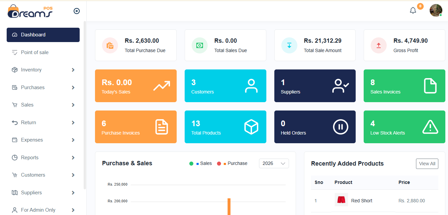The image size is (448, 215).
Task: Expand the Reports menu chevron
Action: tap(73, 158)
